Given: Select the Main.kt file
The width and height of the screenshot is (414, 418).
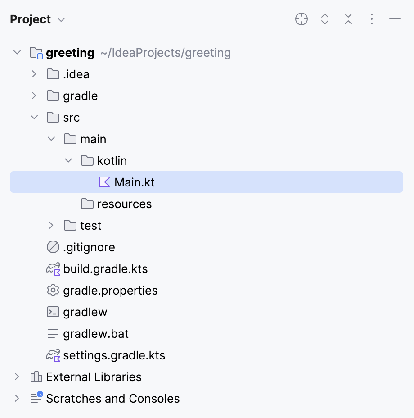Looking at the screenshot, I should [135, 182].
